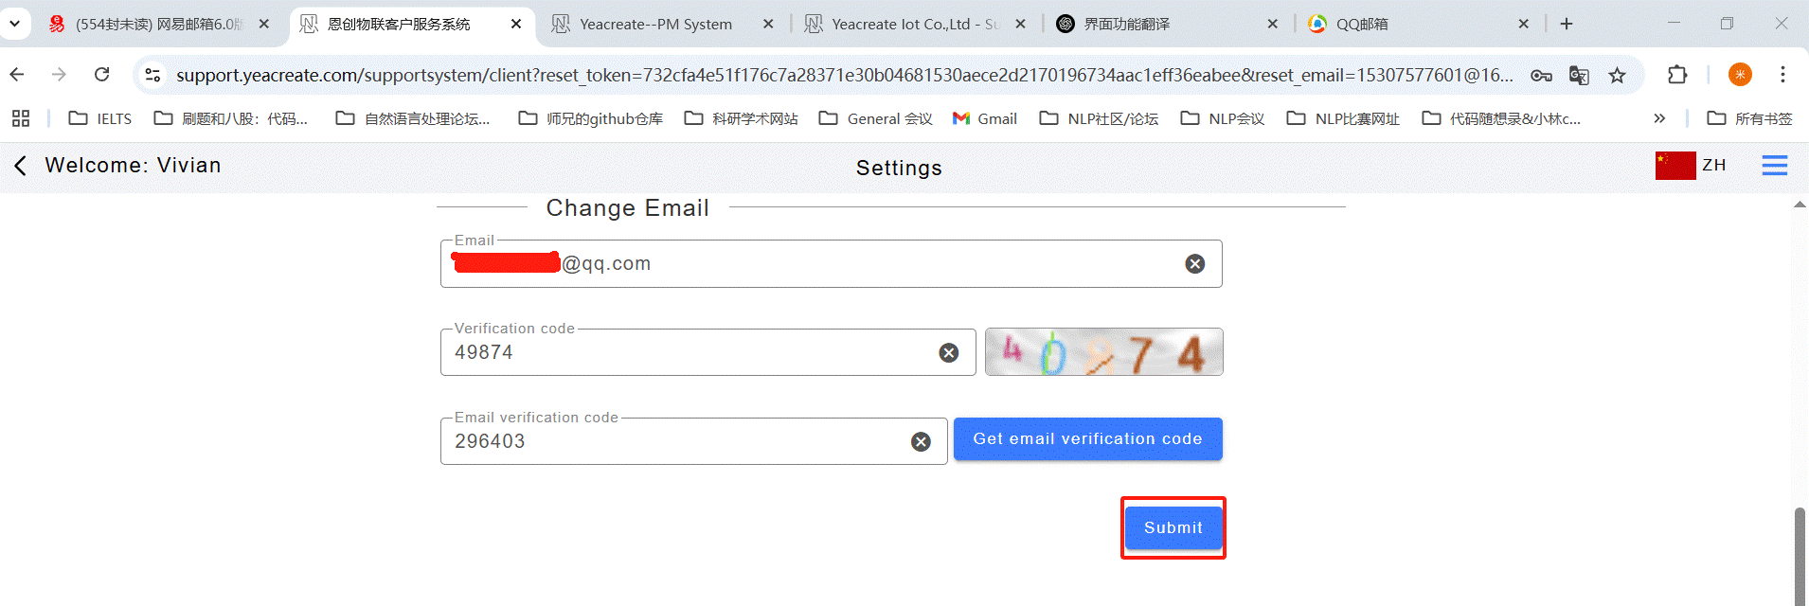Reload the page with refresh button
Viewport: 1809px width, 606px height.
101,75
